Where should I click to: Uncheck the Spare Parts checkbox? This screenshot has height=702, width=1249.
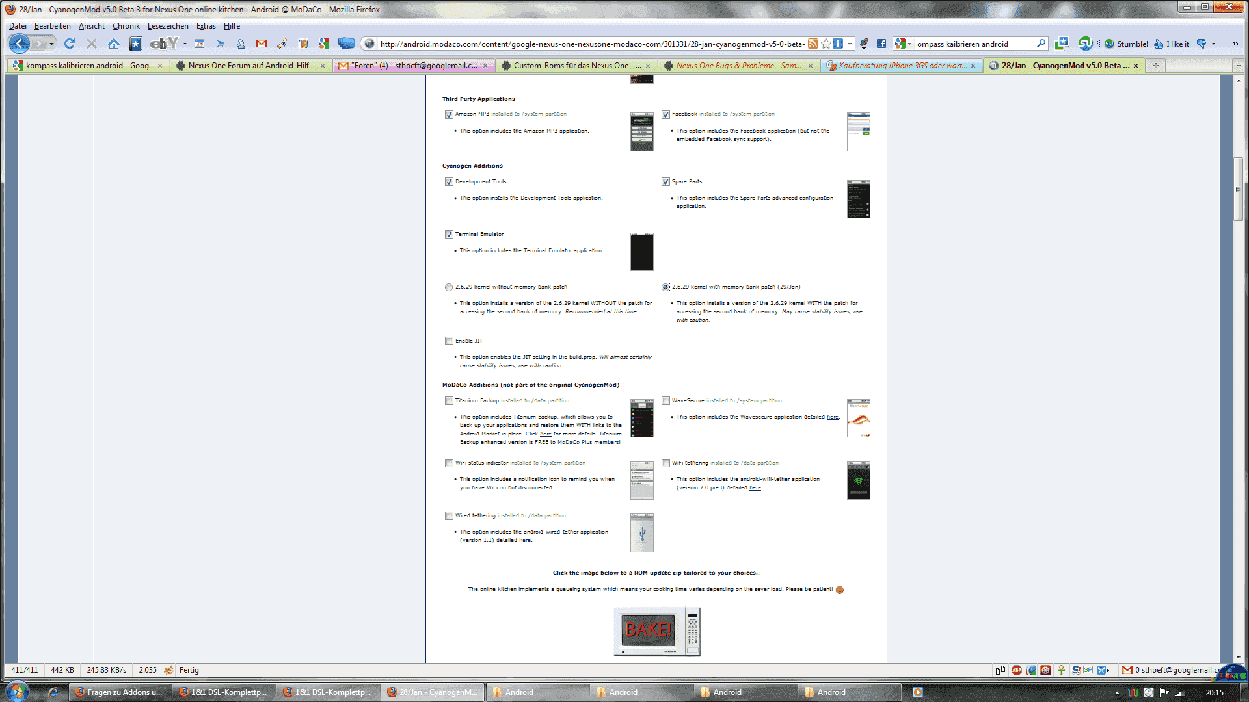click(665, 182)
